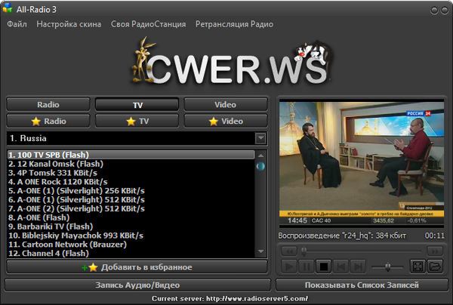Screen dimensions: 453x305
Task: Select '8. A-ONE (Flash)' channel
Action: (131, 217)
